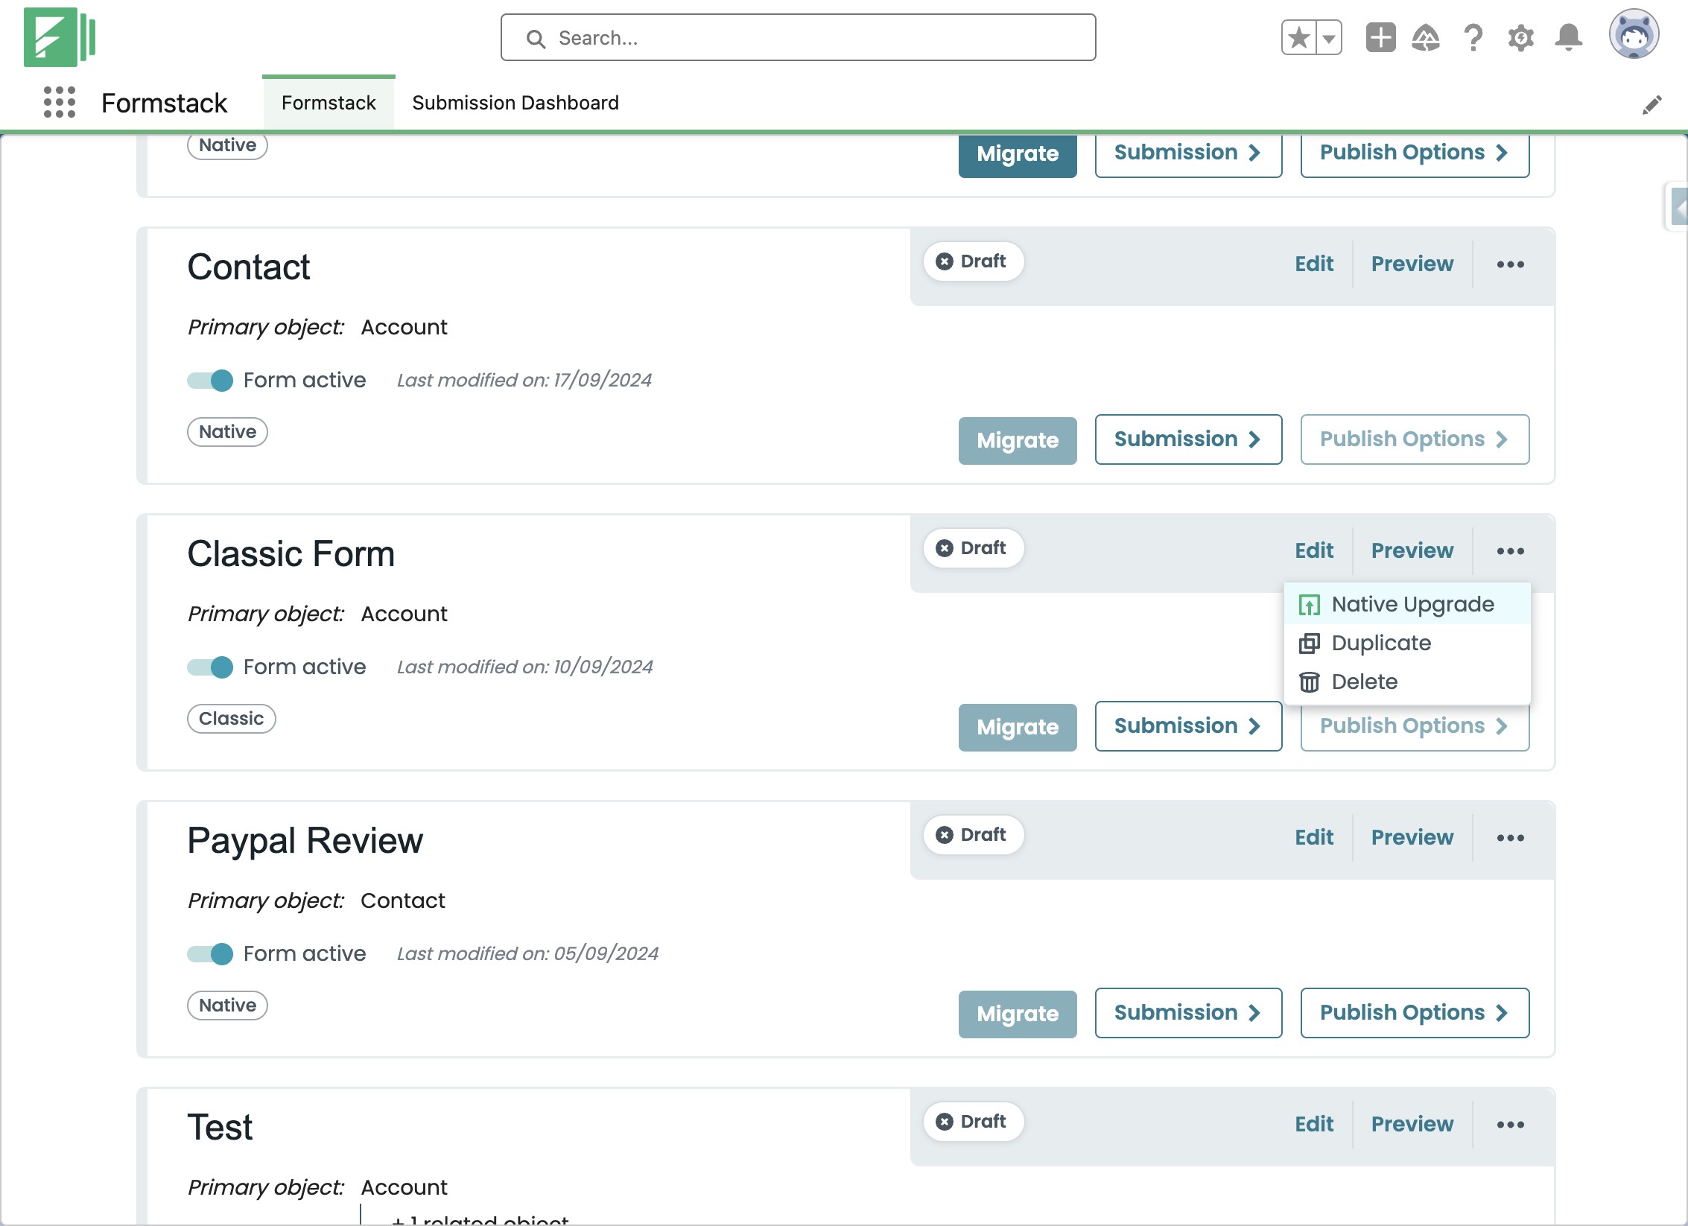
Task: Toggle Form active switch for Classic Form
Action: point(210,667)
